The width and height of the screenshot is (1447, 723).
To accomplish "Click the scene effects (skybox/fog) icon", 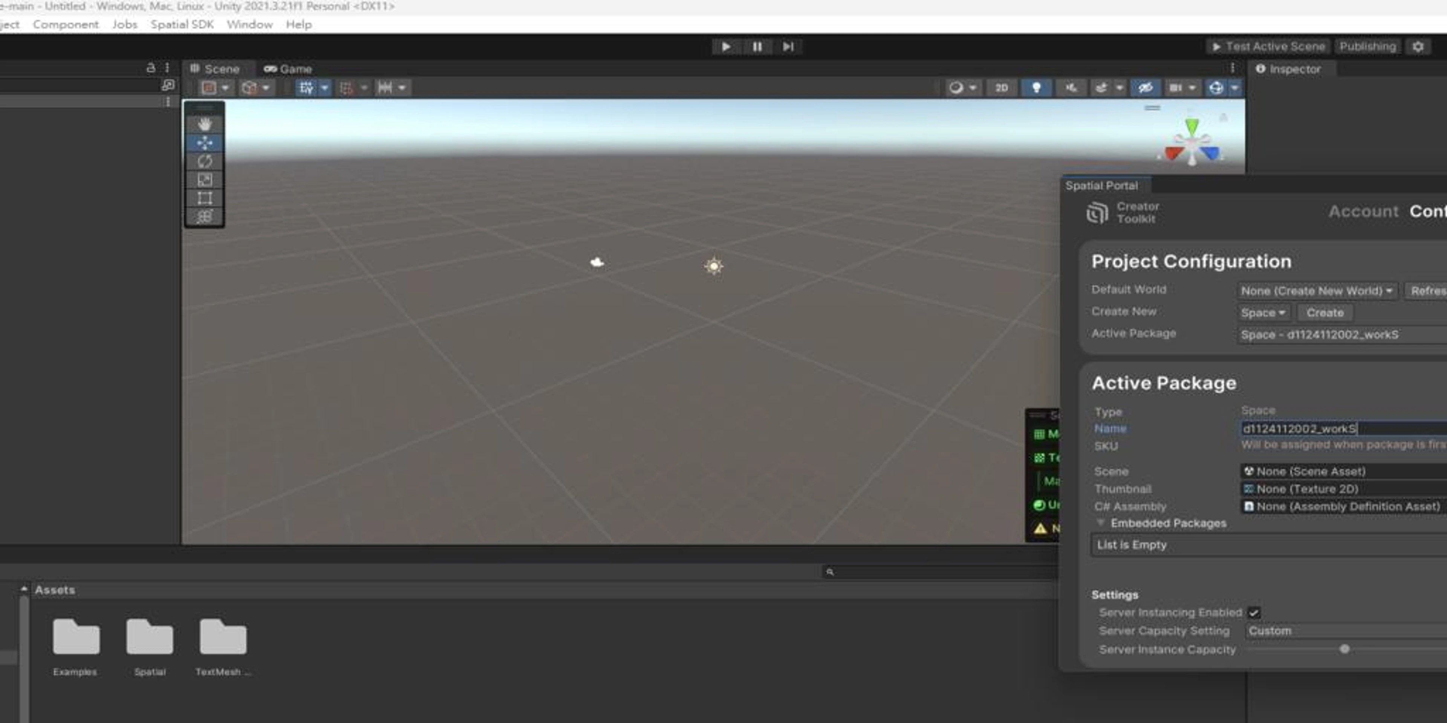I will point(1101,88).
